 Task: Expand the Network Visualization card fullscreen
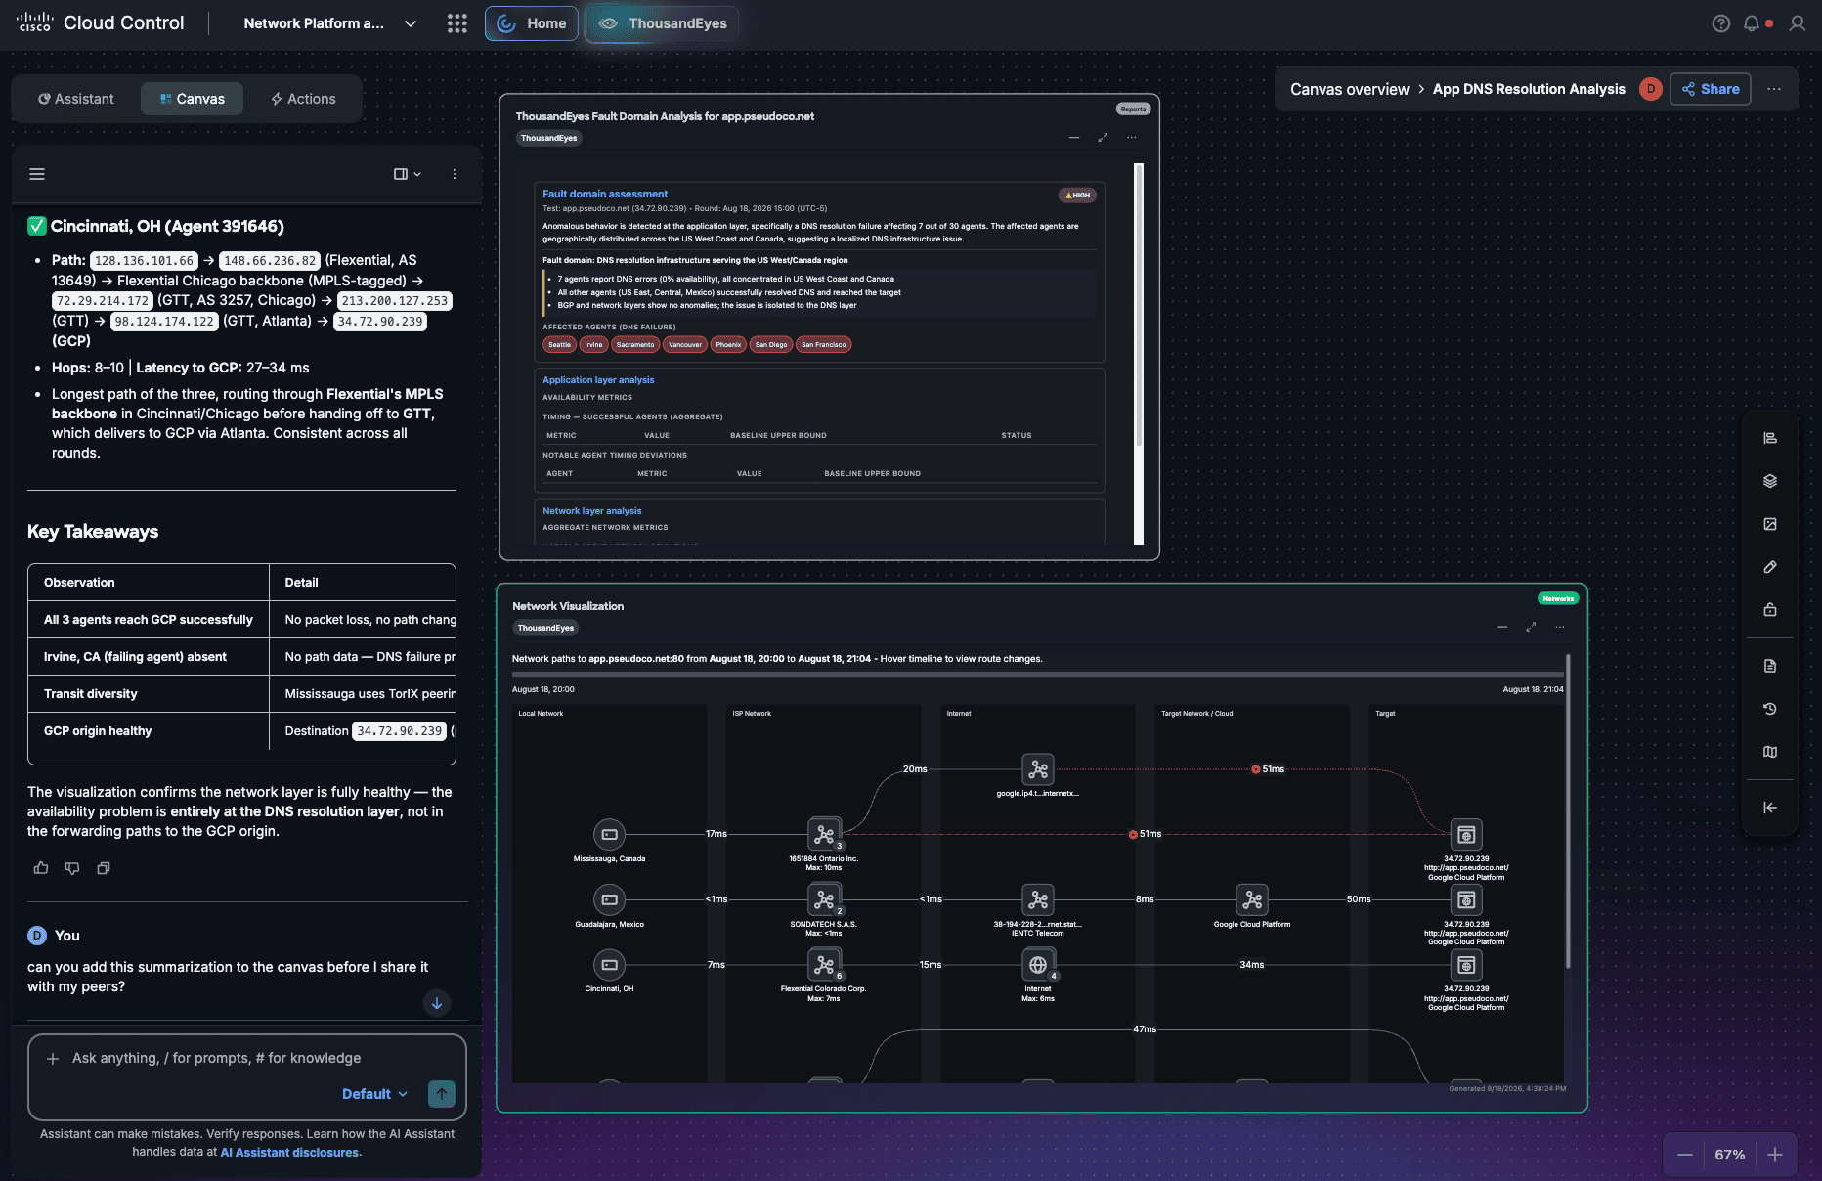point(1531,627)
